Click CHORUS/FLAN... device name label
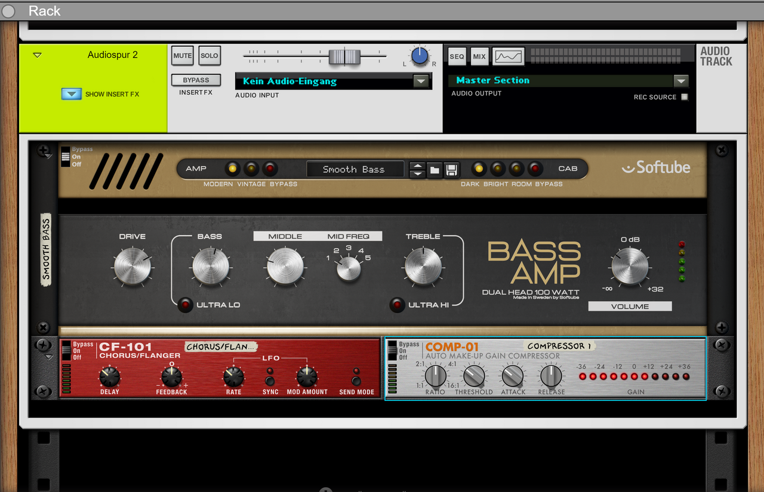The height and width of the screenshot is (492, 764). tap(221, 346)
